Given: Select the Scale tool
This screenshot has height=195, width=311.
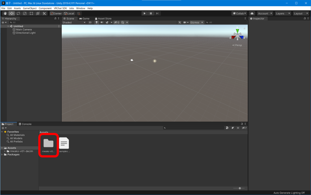Looking at the screenshot, I should [25, 13].
